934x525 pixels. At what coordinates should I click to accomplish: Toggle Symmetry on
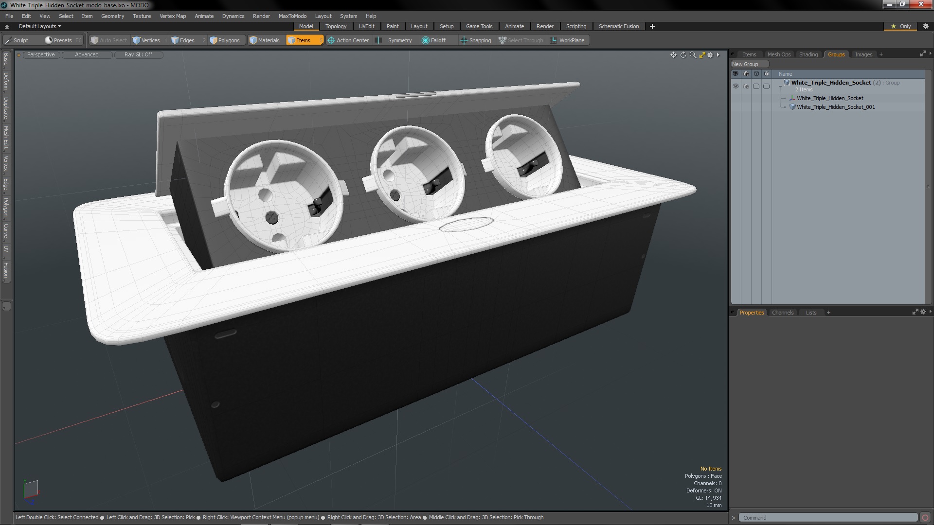point(395,40)
